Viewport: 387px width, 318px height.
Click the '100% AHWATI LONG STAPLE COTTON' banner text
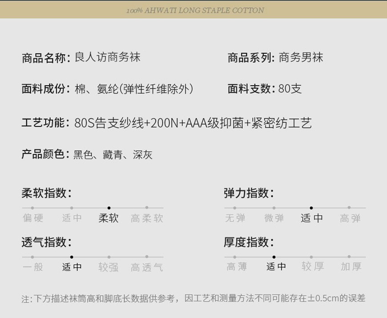coord(195,10)
